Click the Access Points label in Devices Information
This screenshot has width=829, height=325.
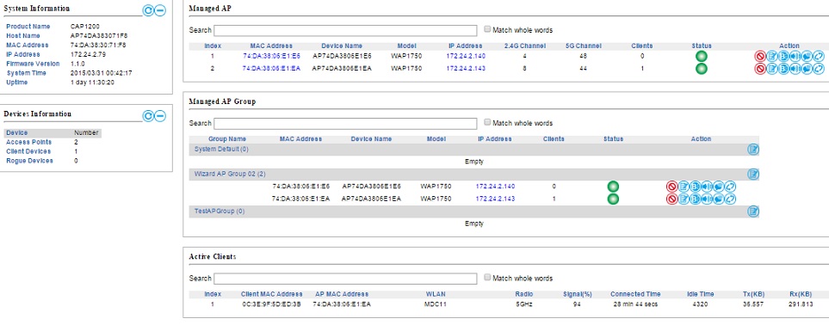coord(28,142)
